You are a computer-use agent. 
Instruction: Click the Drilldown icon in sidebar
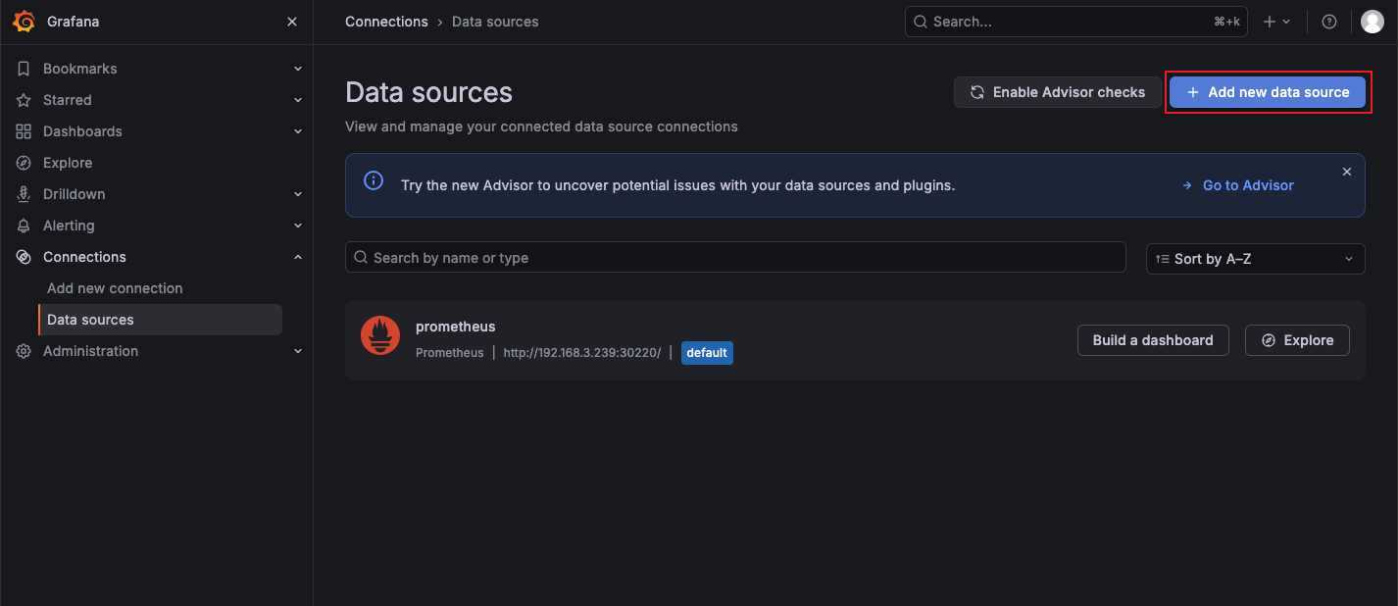(24, 194)
